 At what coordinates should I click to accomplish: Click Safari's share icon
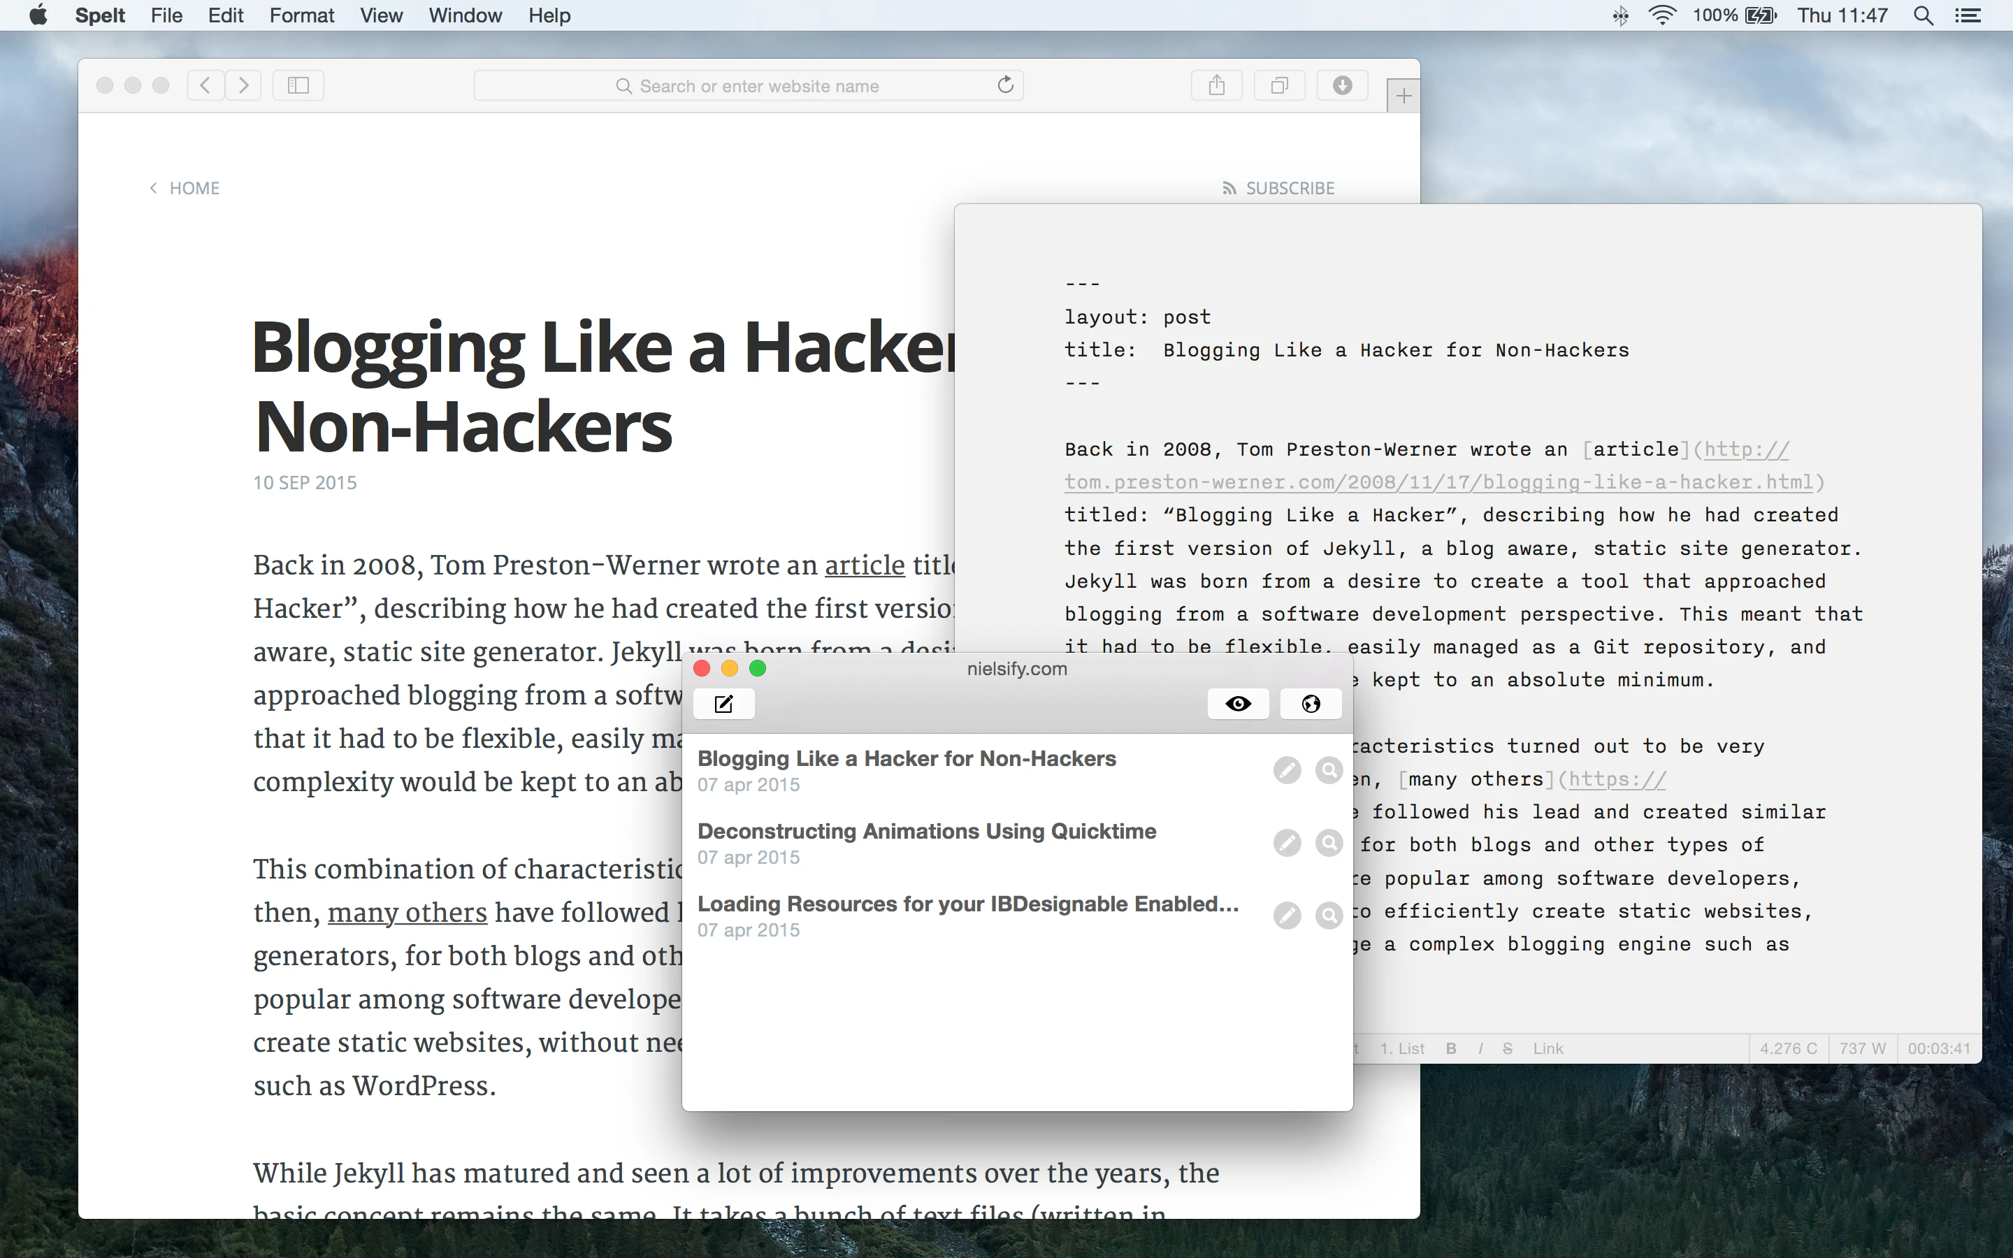[1216, 86]
